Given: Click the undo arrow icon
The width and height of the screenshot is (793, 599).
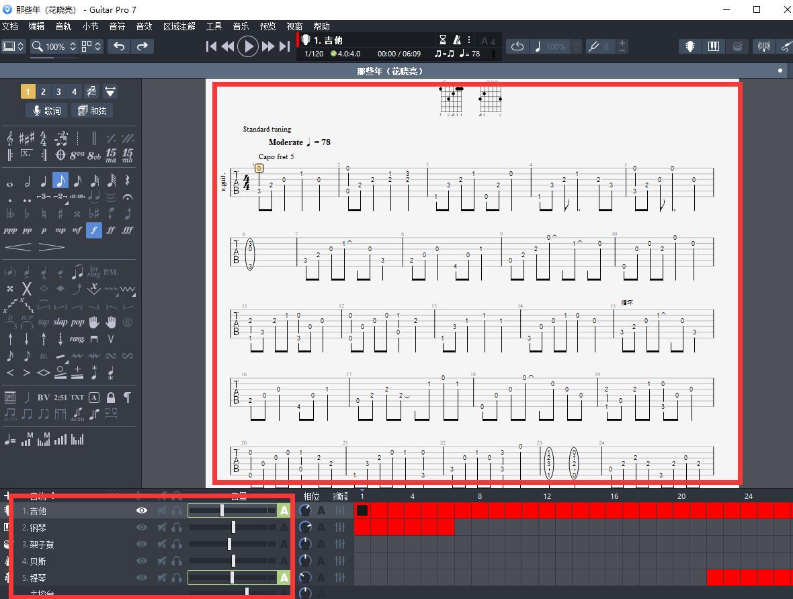Looking at the screenshot, I should tap(119, 46).
